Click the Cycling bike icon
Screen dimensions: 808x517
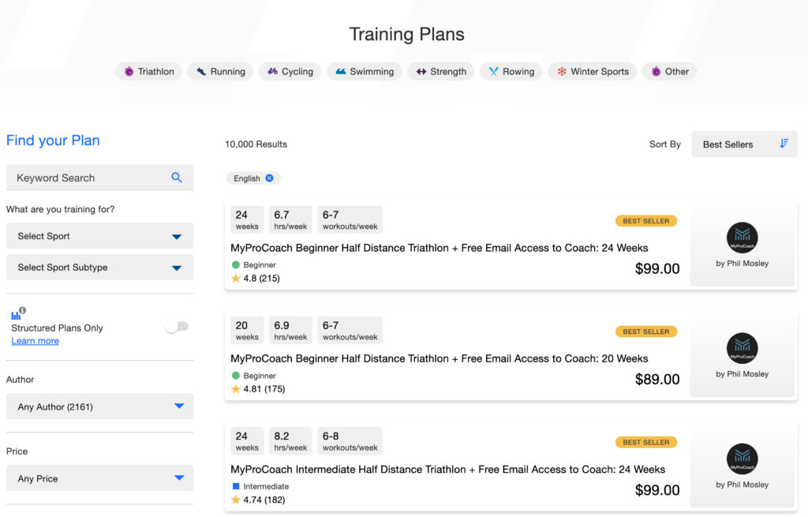[272, 71]
